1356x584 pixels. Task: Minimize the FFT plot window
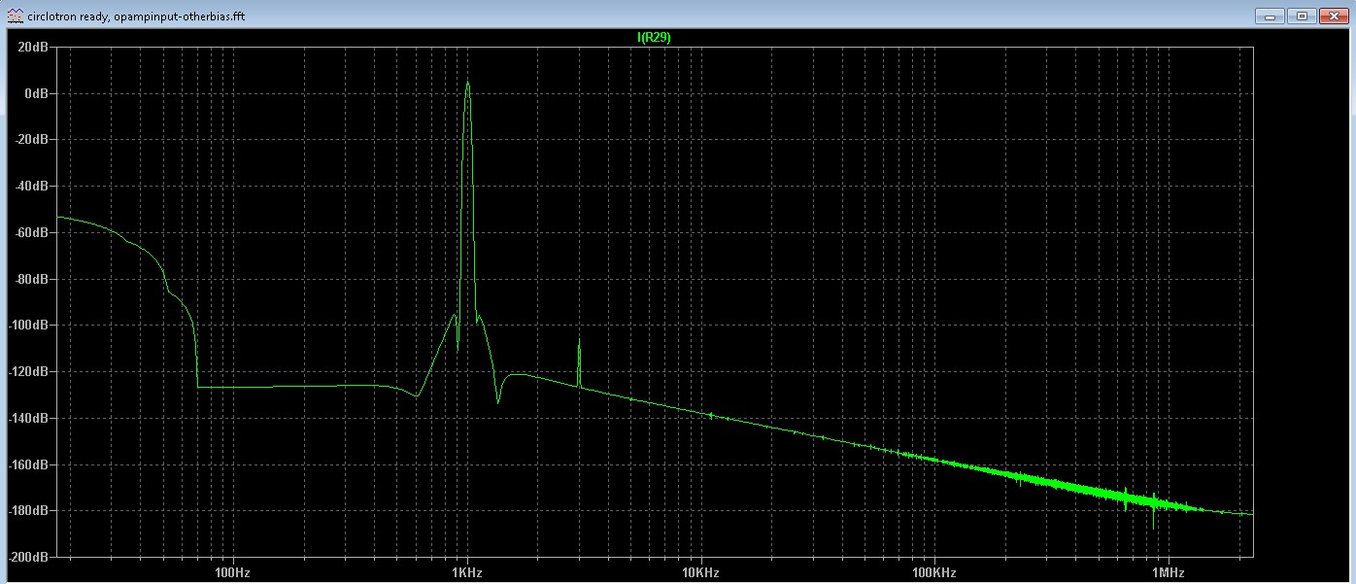pyautogui.click(x=1268, y=16)
